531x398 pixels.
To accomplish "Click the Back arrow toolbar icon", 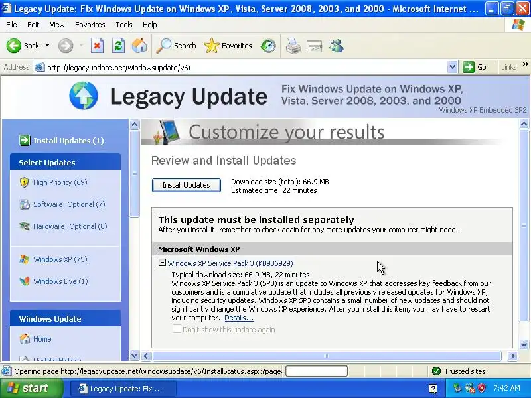I will tap(13, 46).
